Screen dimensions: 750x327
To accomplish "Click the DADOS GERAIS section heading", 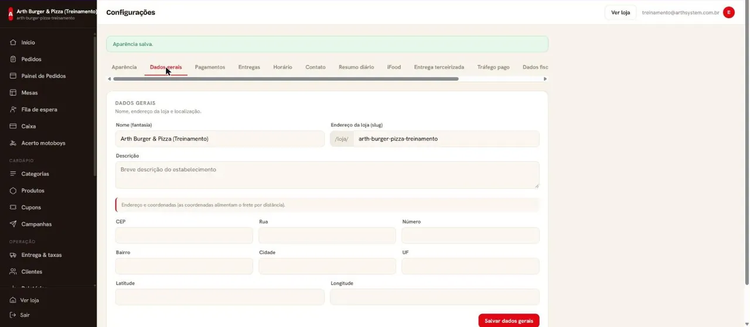I will 135,103.
